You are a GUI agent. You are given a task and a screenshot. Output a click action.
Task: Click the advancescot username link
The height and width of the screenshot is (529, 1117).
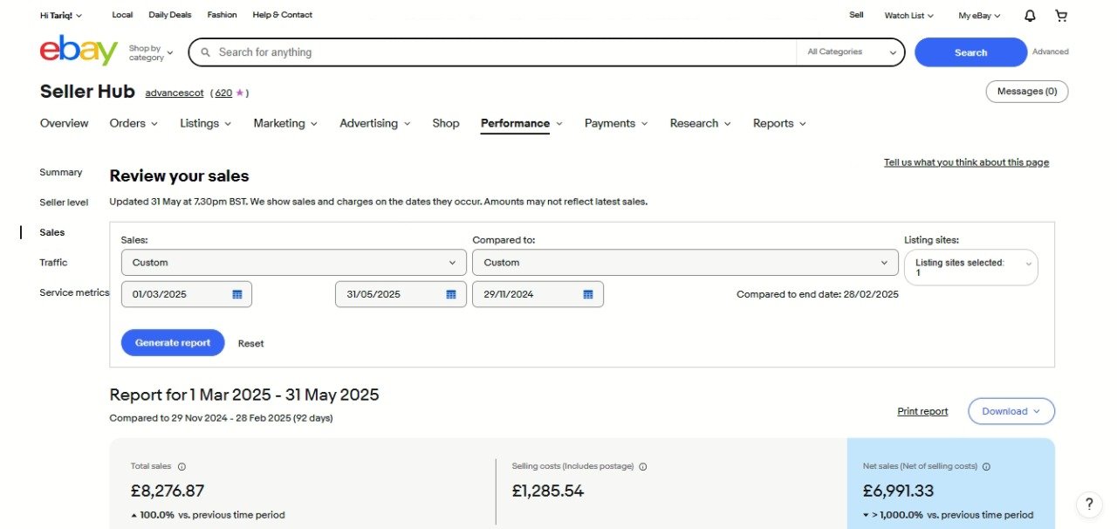coord(175,93)
